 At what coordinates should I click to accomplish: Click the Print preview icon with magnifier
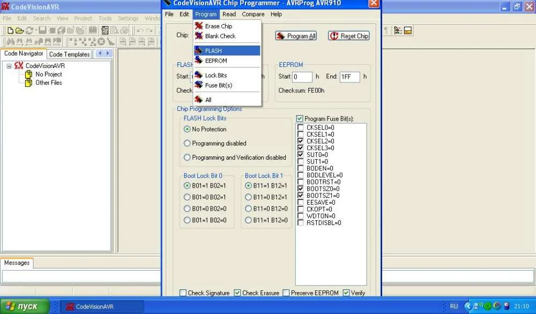(114, 31)
